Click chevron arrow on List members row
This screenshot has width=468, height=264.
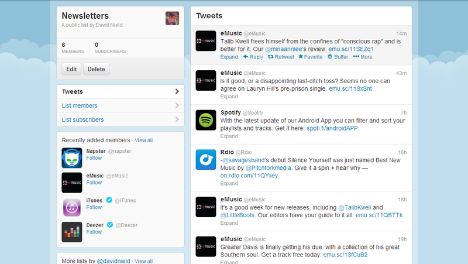[x=177, y=105]
